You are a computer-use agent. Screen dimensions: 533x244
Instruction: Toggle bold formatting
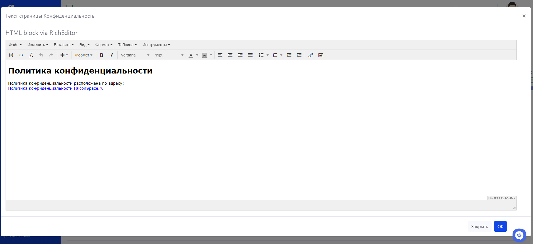[101, 55]
